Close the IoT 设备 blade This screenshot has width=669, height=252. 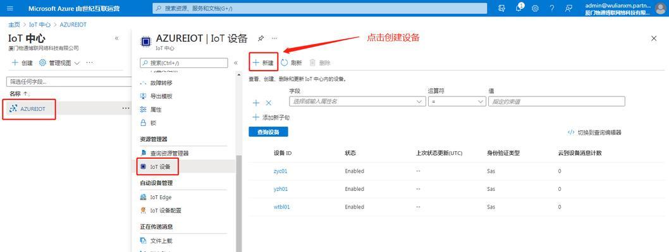click(x=654, y=38)
